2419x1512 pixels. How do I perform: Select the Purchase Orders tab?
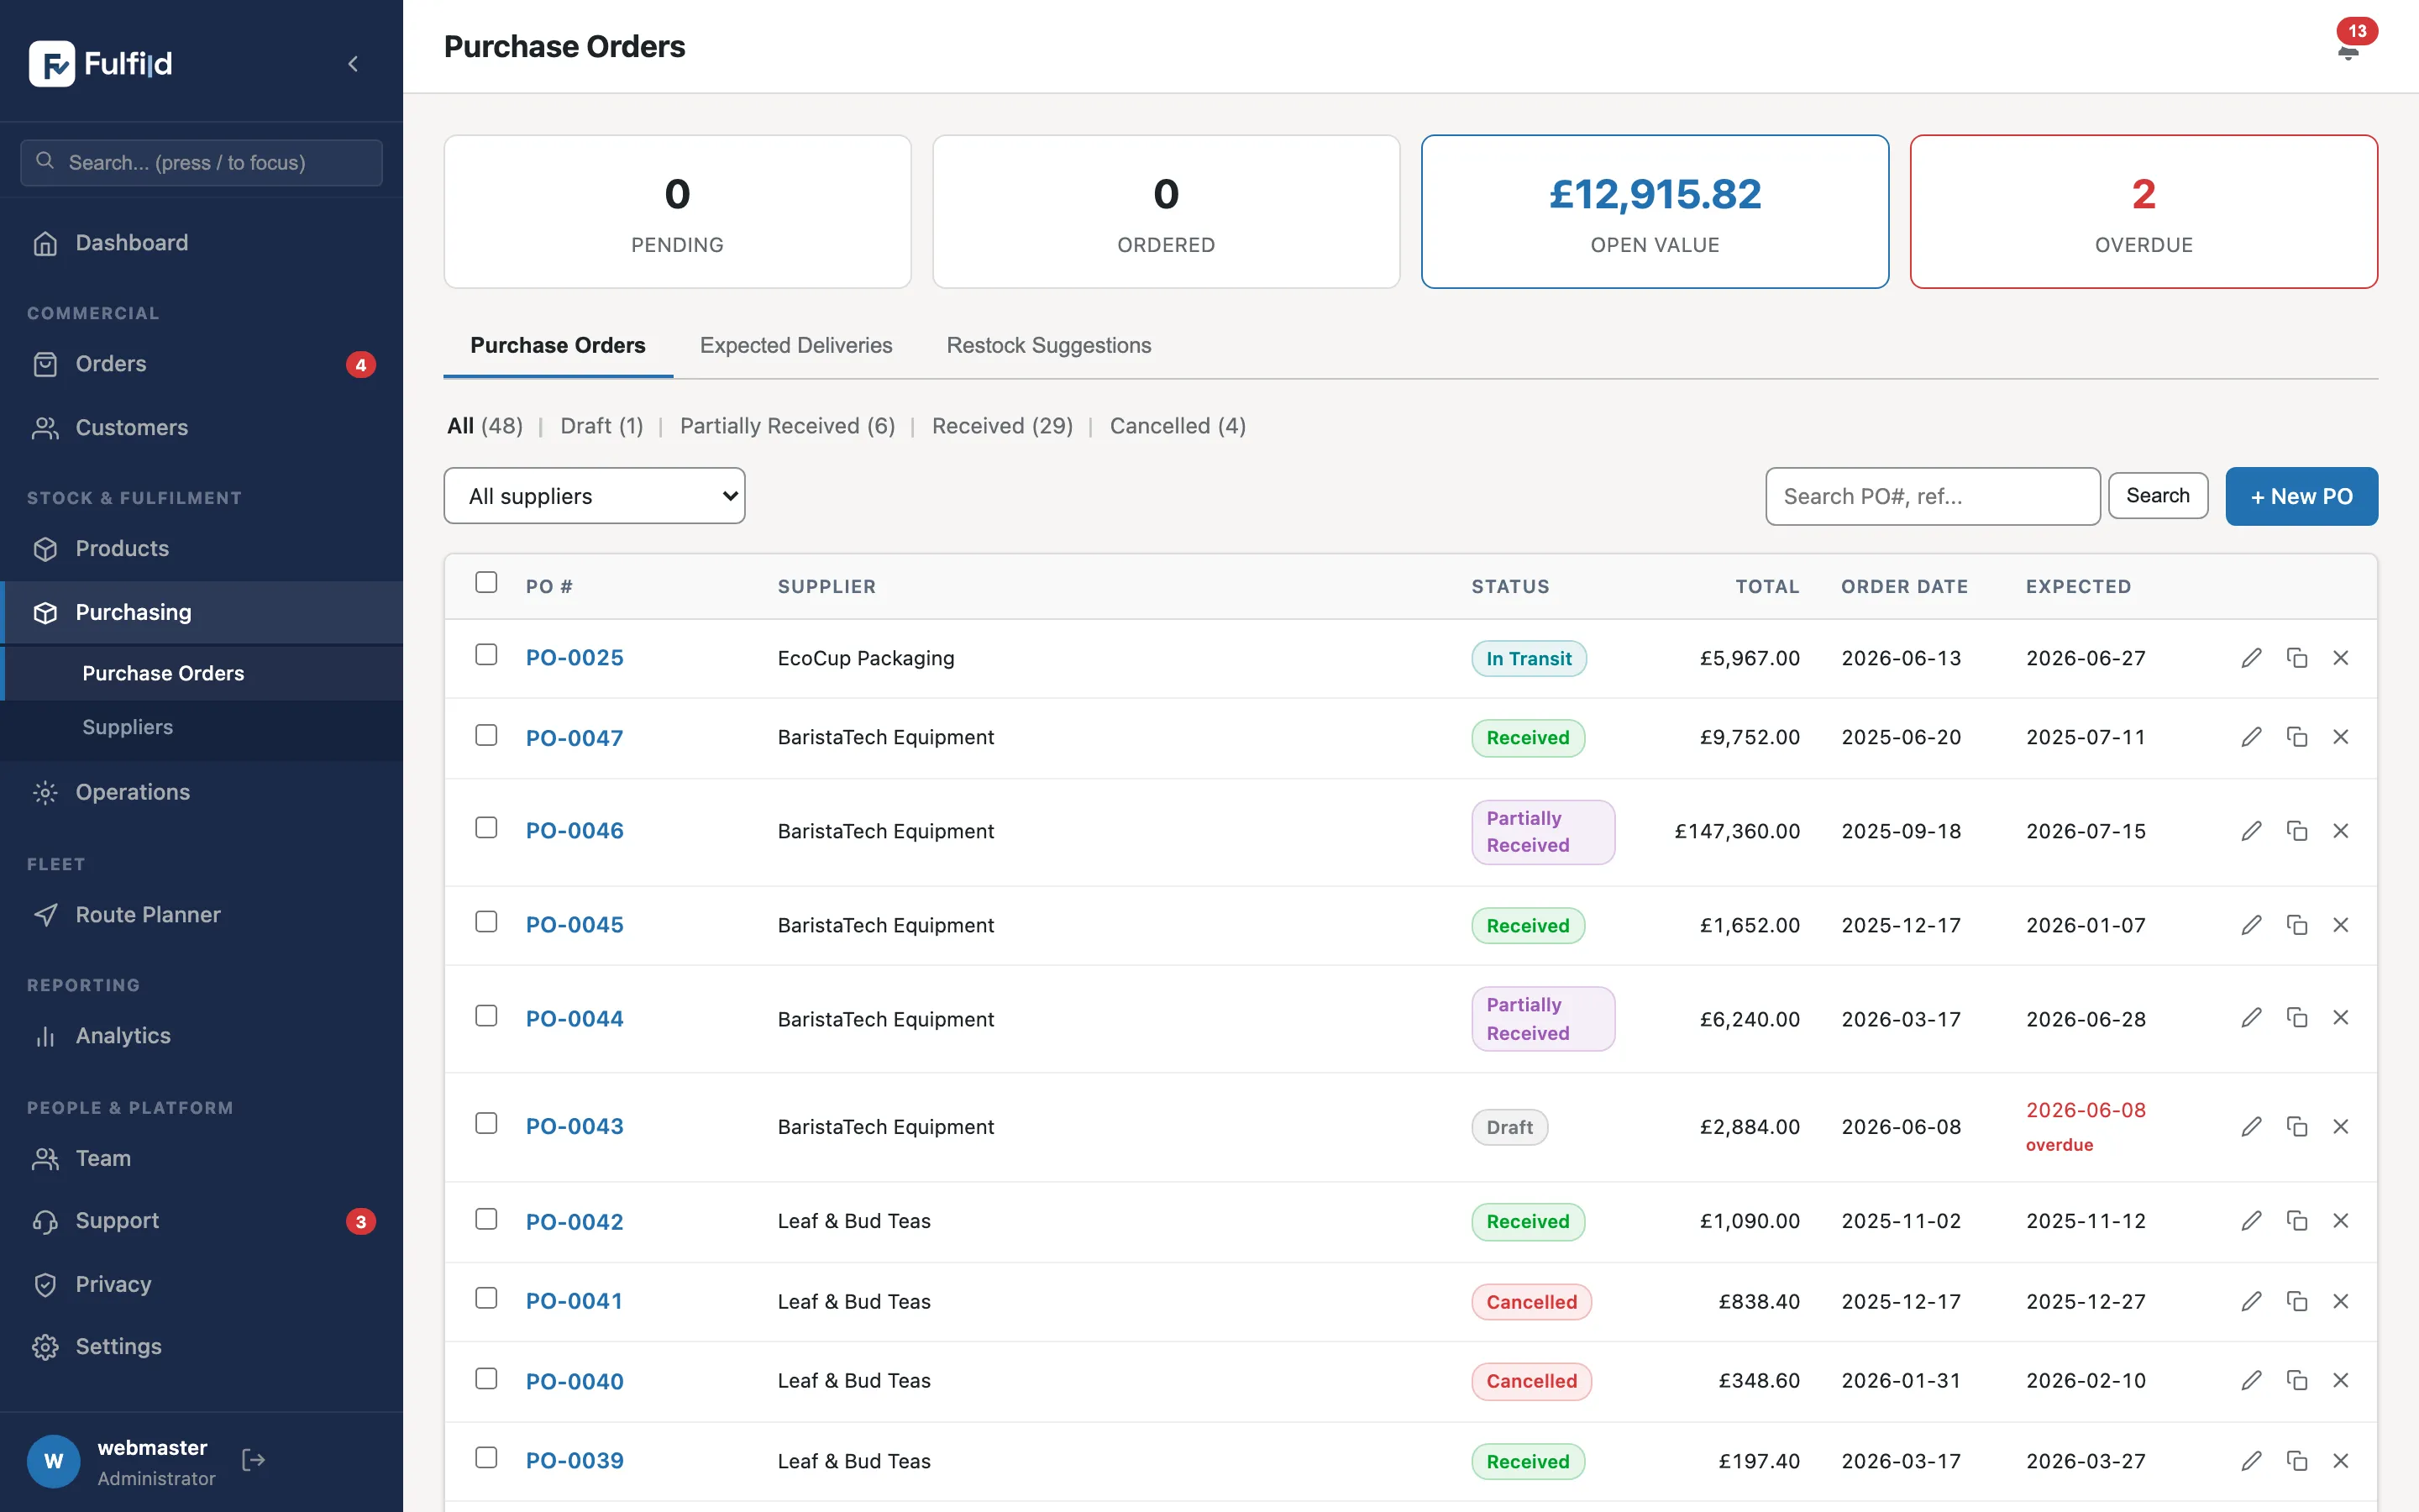click(x=558, y=346)
